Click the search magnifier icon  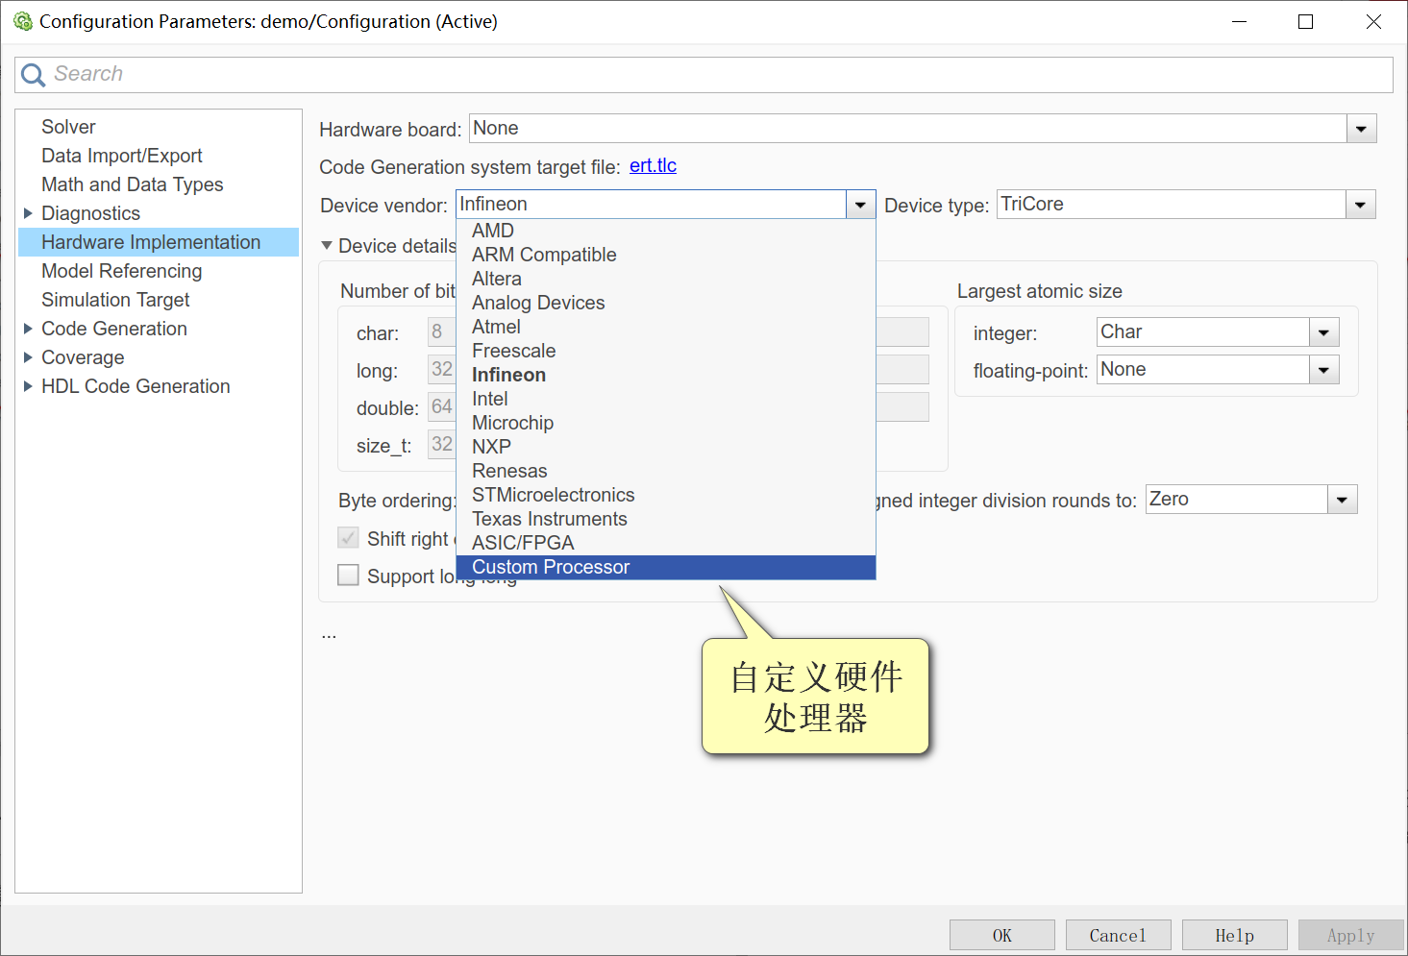pos(34,75)
